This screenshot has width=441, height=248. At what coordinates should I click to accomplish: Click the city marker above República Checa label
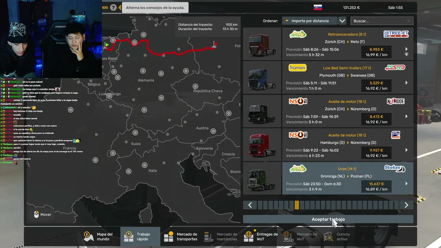pyautogui.click(x=195, y=86)
